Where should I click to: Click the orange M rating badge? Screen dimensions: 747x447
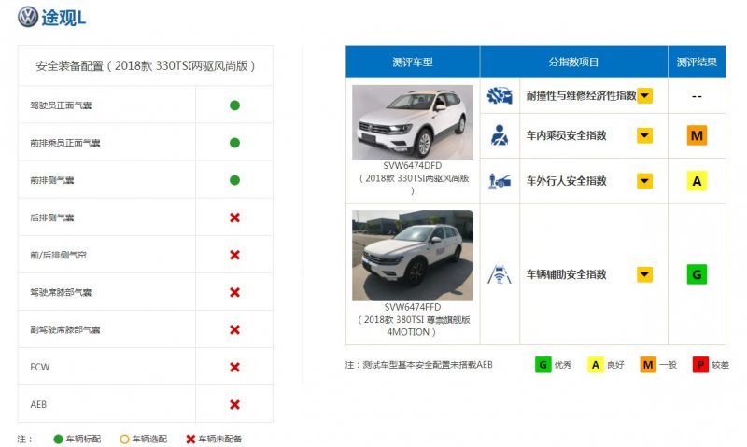pos(697,136)
